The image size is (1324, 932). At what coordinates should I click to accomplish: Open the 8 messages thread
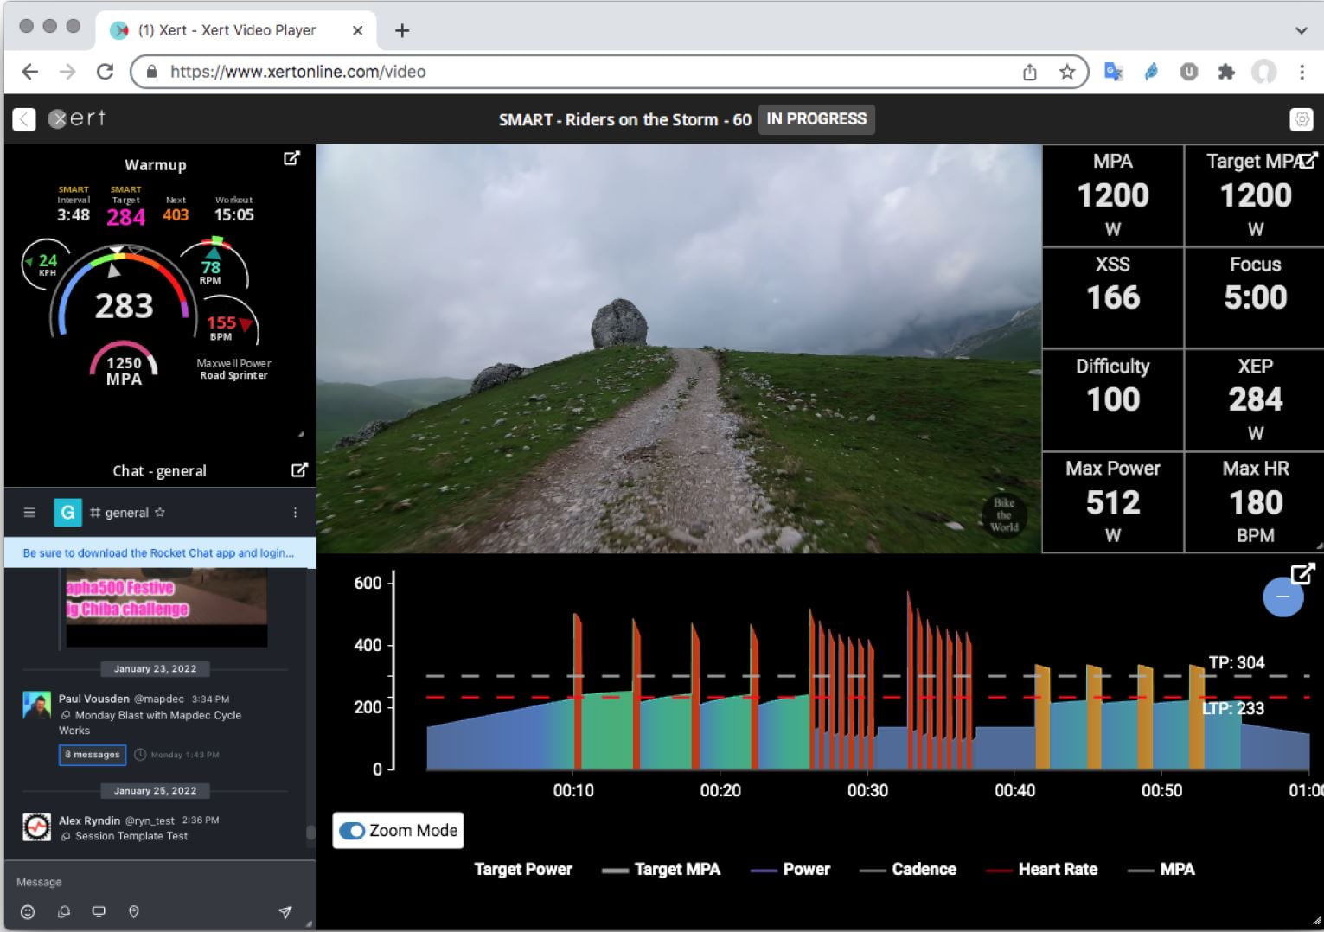pyautogui.click(x=93, y=755)
